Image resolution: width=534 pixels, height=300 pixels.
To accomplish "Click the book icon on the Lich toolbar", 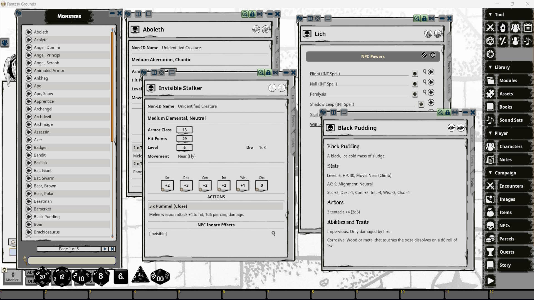I will [310, 18].
